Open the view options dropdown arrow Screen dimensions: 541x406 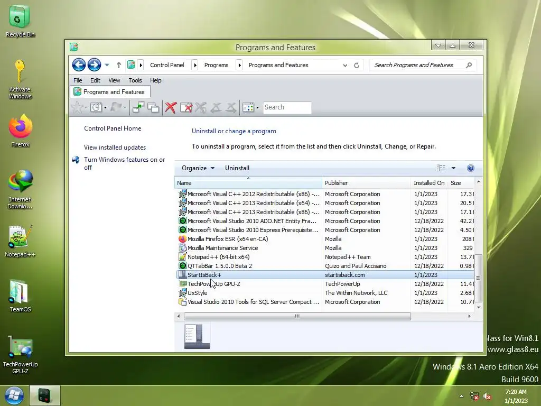[454, 168]
